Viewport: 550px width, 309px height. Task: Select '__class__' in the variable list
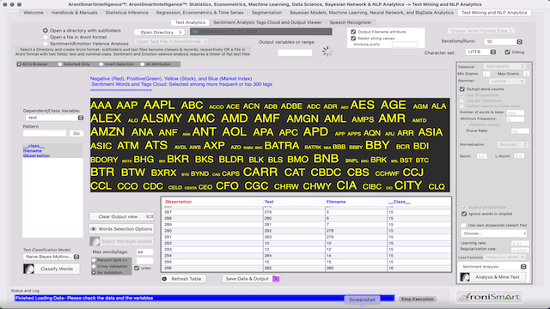click(x=34, y=146)
